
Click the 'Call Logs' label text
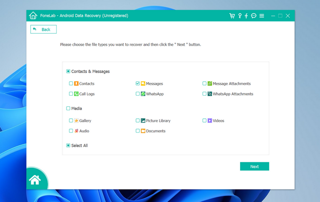(x=87, y=94)
